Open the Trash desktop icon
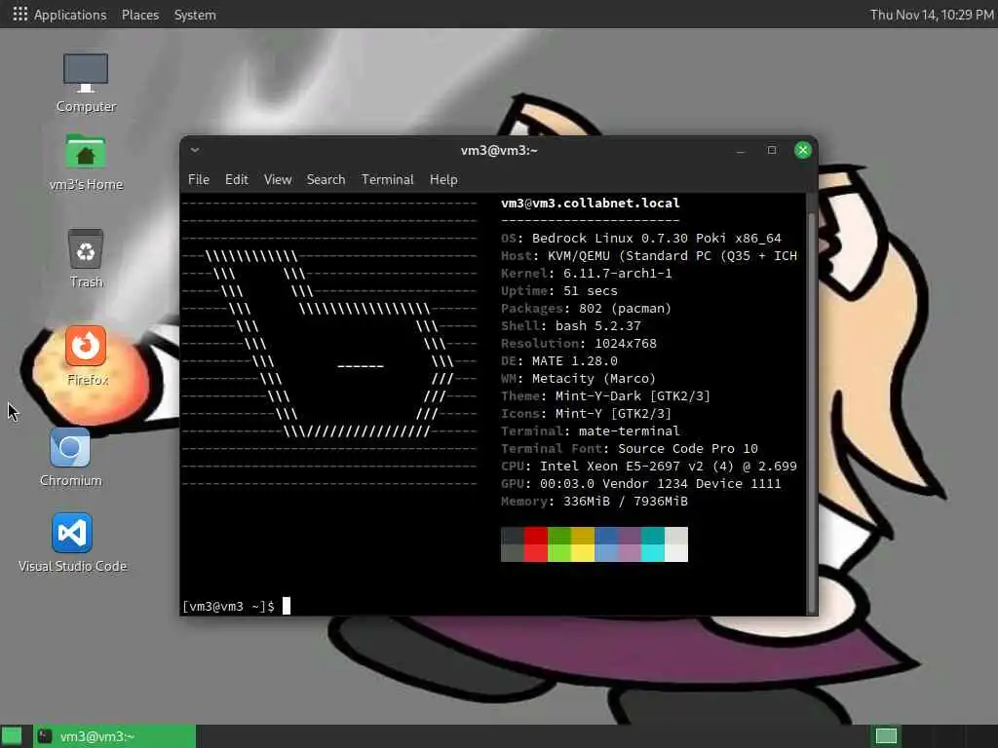 pos(86,249)
